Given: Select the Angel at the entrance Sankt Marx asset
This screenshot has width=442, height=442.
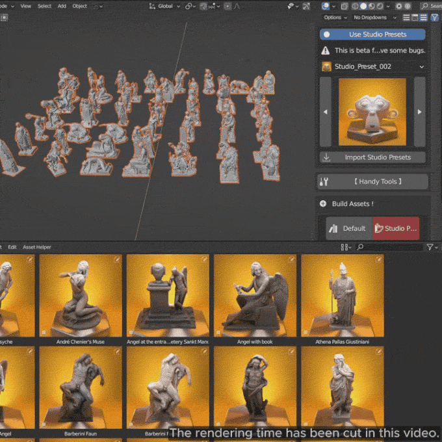Looking at the screenshot, I should (x=168, y=296).
